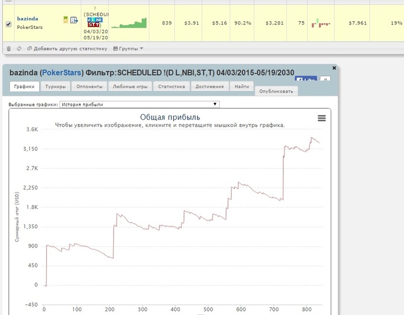Screen dimensions: 404x315
Task: Open the Оппоненты tab
Action: click(89, 87)
